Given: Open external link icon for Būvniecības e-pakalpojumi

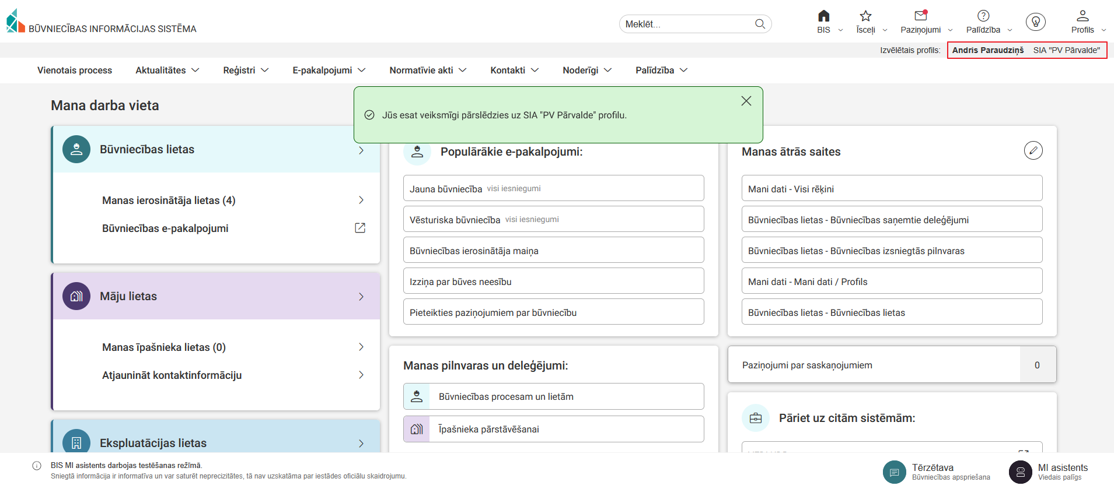Looking at the screenshot, I should (360, 228).
